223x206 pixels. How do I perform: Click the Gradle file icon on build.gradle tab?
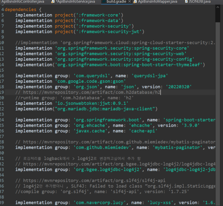pos(104,1)
